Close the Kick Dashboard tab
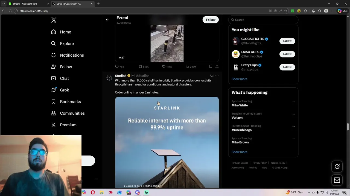 [48, 4]
